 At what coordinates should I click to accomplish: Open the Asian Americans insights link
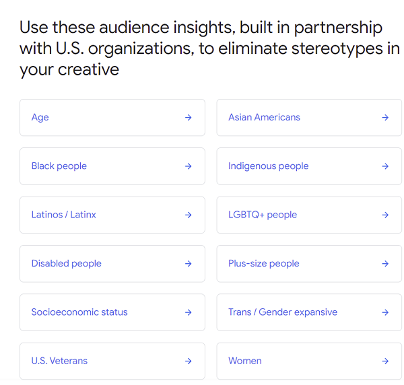[x=264, y=117]
